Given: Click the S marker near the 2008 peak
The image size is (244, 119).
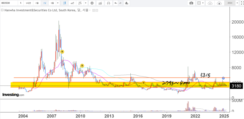Looking at the screenshot, I should pyautogui.click(x=62, y=52).
